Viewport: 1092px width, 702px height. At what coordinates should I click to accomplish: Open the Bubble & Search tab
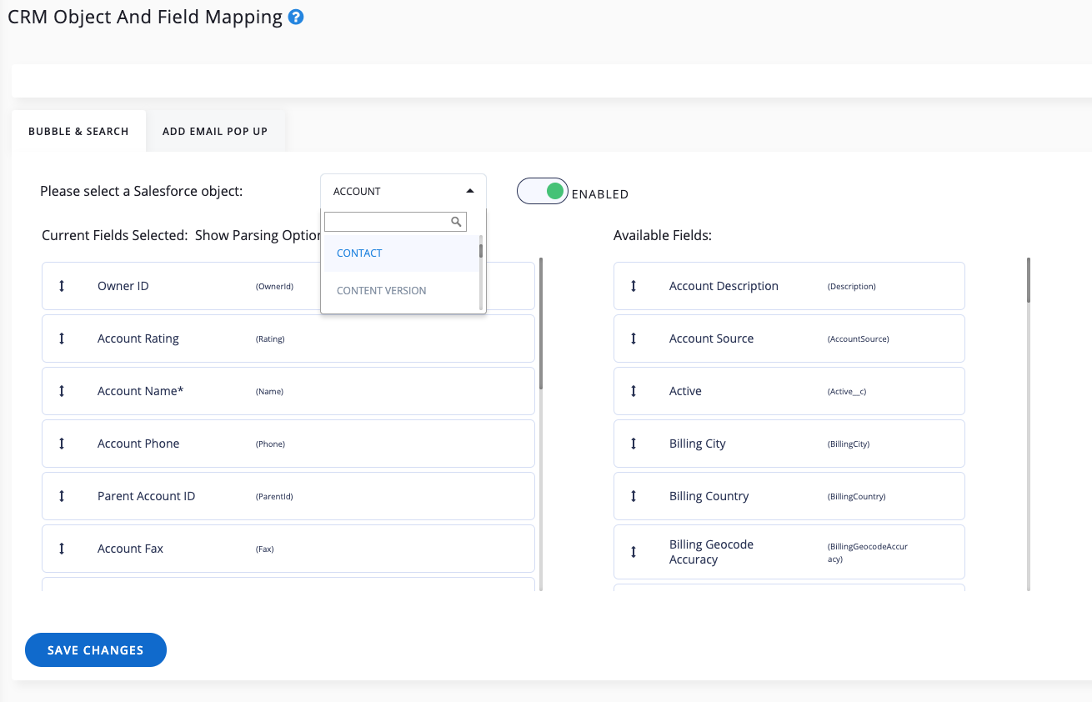coord(78,132)
